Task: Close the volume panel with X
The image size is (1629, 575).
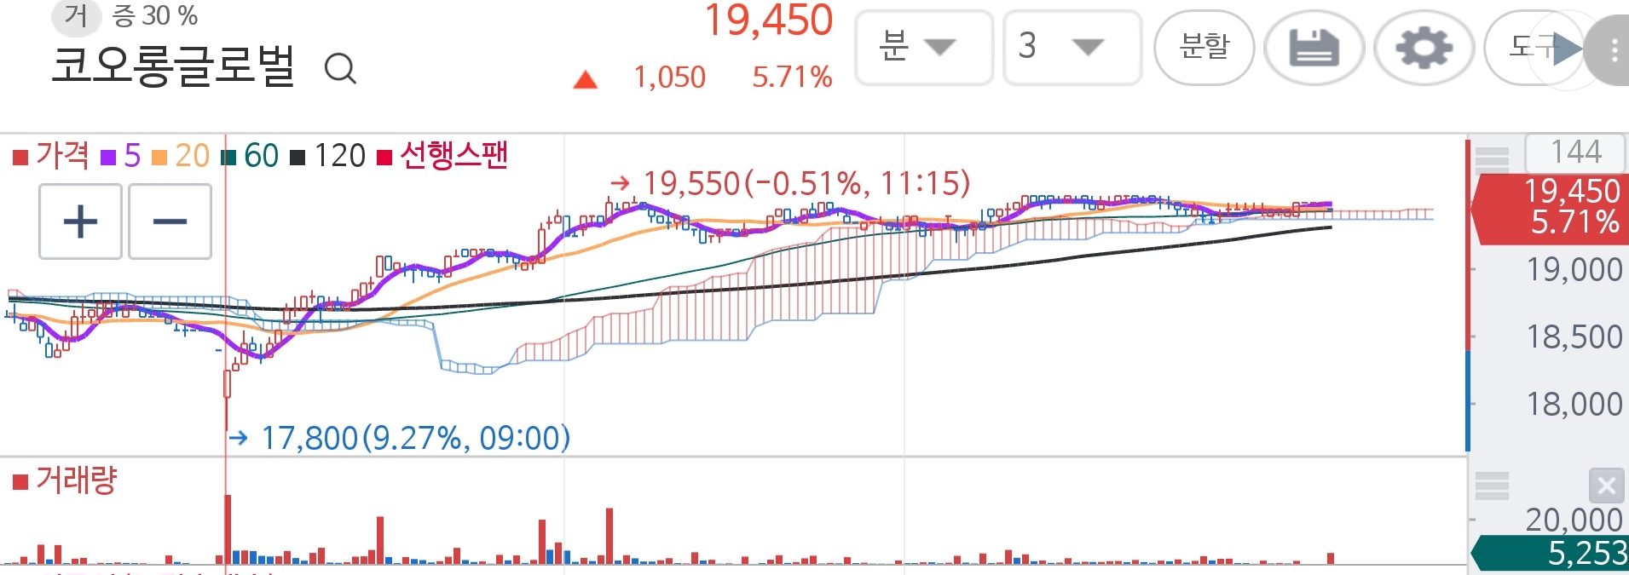Action: pyautogui.click(x=1606, y=486)
